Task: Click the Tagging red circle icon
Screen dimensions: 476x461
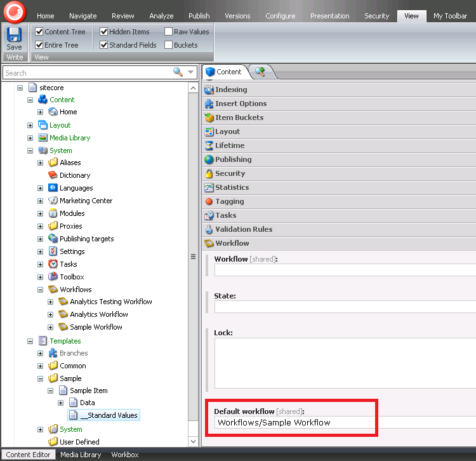Action: [209, 201]
